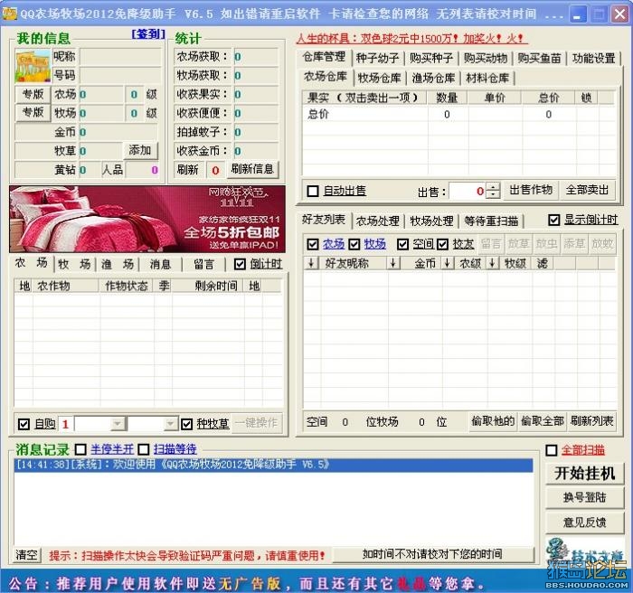Switch to 好友列表 tab
The height and width of the screenshot is (593, 633).
(324, 219)
